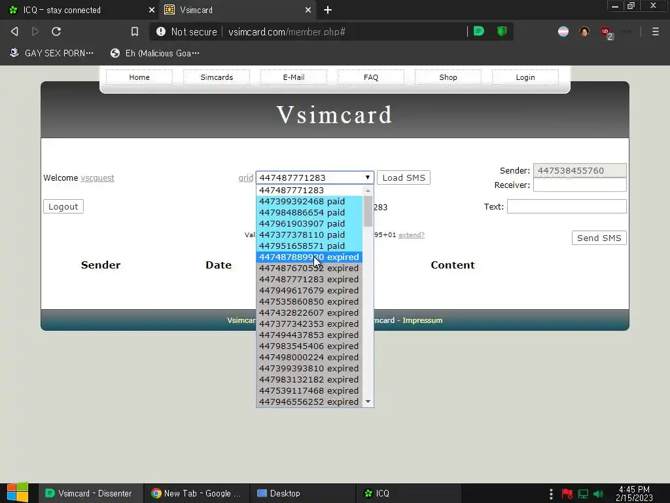Image resolution: width=670 pixels, height=503 pixels.
Task: Open the GAY SEX PORN bookmark
Action: pyautogui.click(x=52, y=53)
